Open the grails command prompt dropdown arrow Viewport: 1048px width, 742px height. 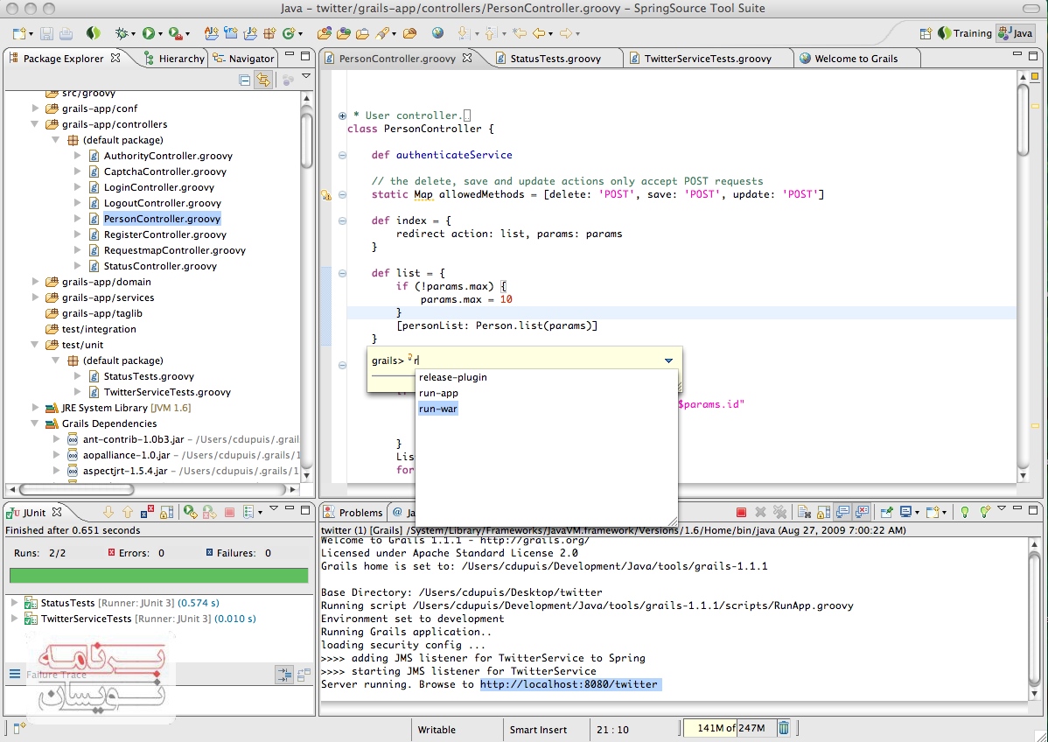[x=668, y=360]
